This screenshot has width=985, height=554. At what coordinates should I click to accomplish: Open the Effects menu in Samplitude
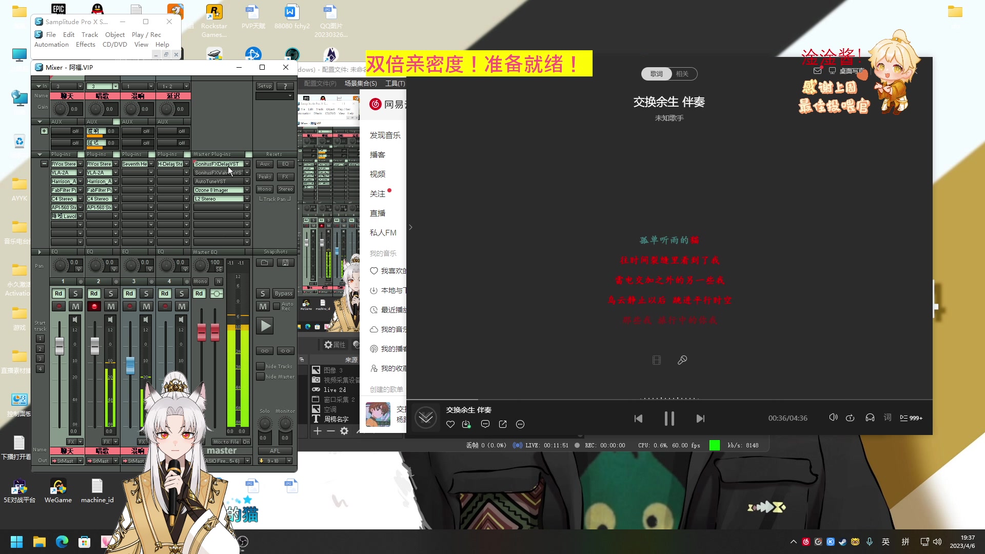pos(86,45)
